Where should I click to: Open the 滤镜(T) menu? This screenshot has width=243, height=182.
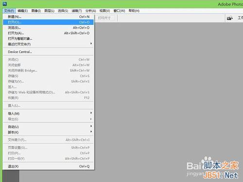pos(77,11)
